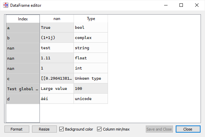Screen dimensions: 205x137
Task: Select index row 'd'
Action: pos(23,99)
